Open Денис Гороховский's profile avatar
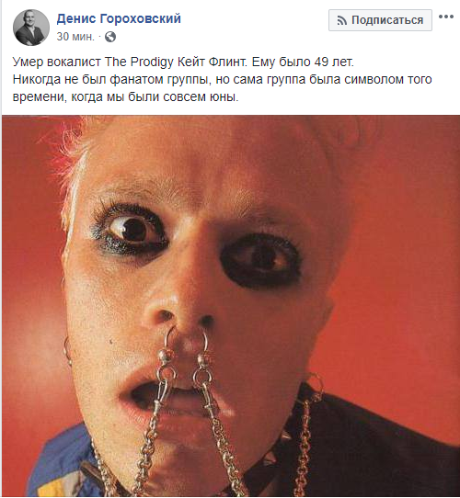This screenshot has height=498, width=460. 31,28
